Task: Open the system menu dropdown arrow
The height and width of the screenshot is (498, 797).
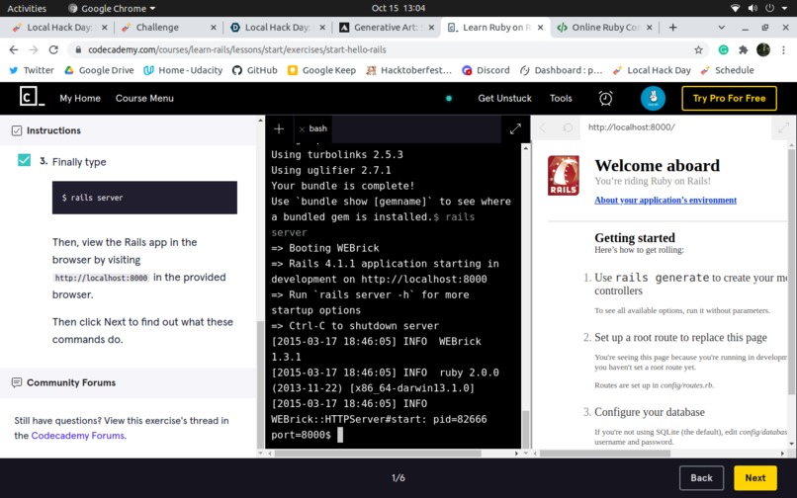Action: click(783, 8)
